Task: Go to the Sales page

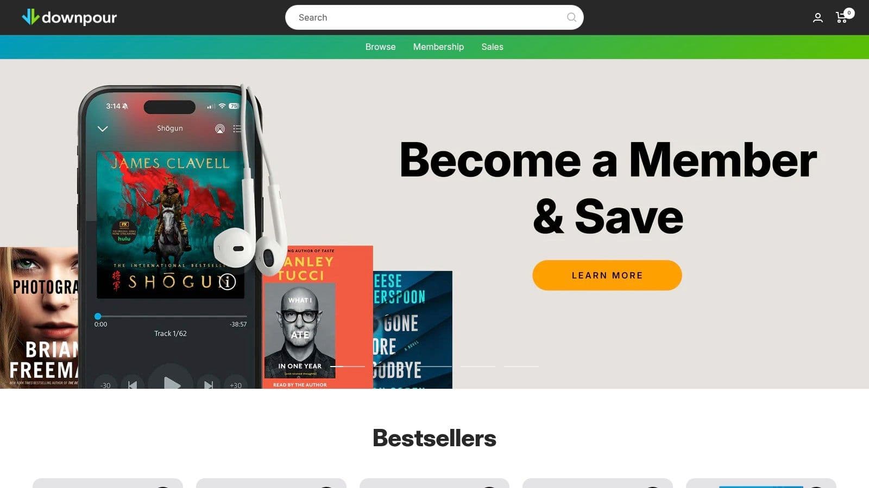Action: click(x=492, y=47)
